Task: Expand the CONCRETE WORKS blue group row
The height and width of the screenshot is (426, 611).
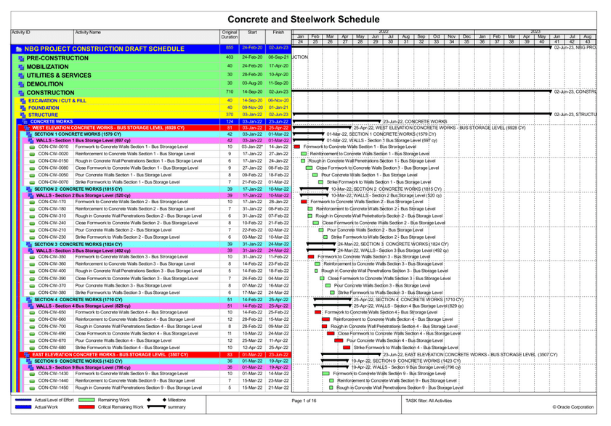Action: click(x=154, y=121)
